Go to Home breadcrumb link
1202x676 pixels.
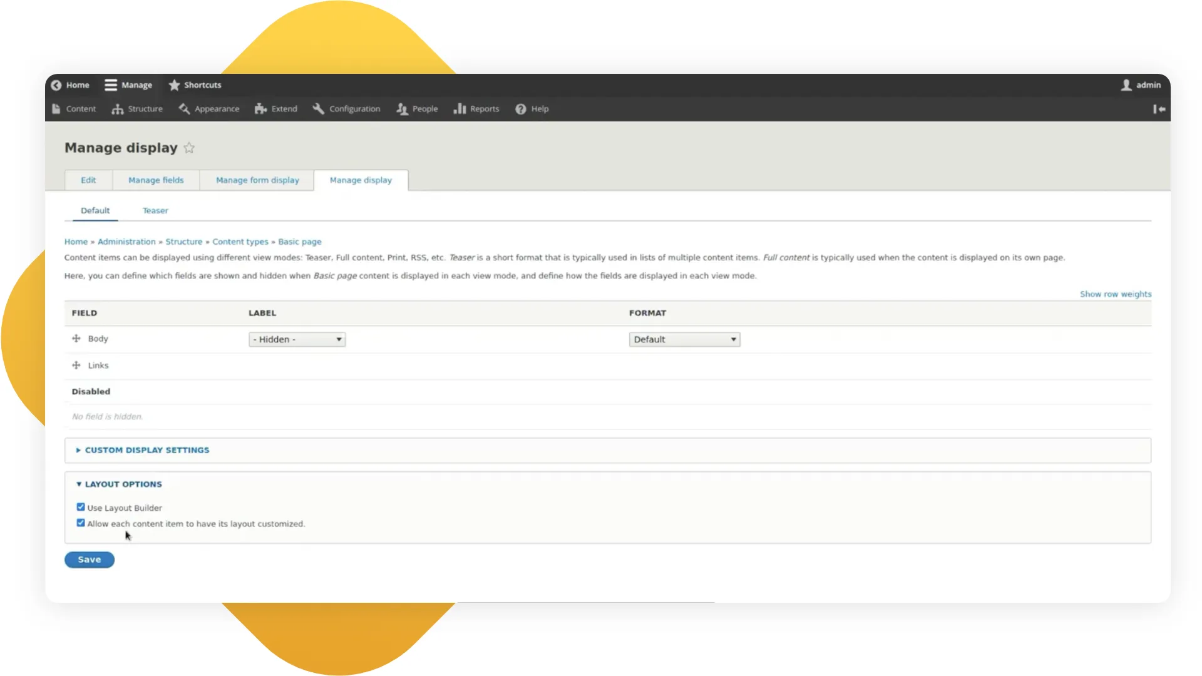[x=76, y=242]
